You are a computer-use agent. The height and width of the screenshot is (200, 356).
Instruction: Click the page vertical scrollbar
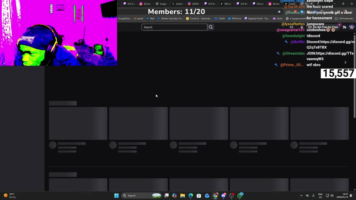click(354, 76)
